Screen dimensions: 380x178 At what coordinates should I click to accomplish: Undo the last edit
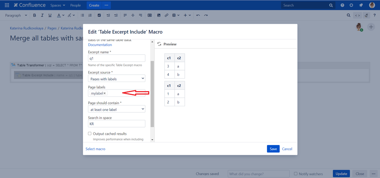tap(198, 15)
